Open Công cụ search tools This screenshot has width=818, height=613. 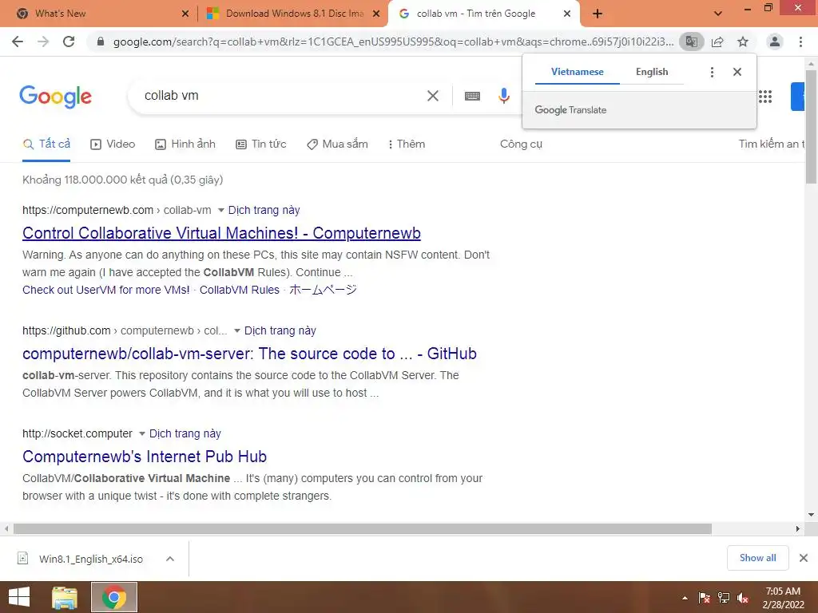(x=521, y=144)
